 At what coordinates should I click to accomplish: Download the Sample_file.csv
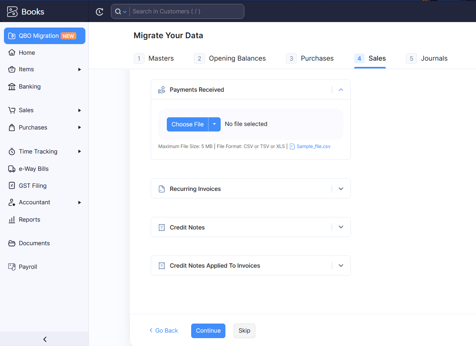coord(313,146)
